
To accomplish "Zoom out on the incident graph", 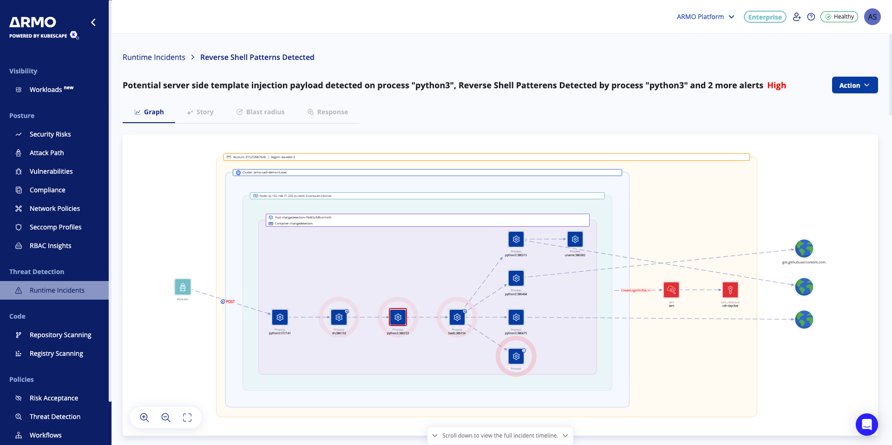I will (x=166, y=417).
